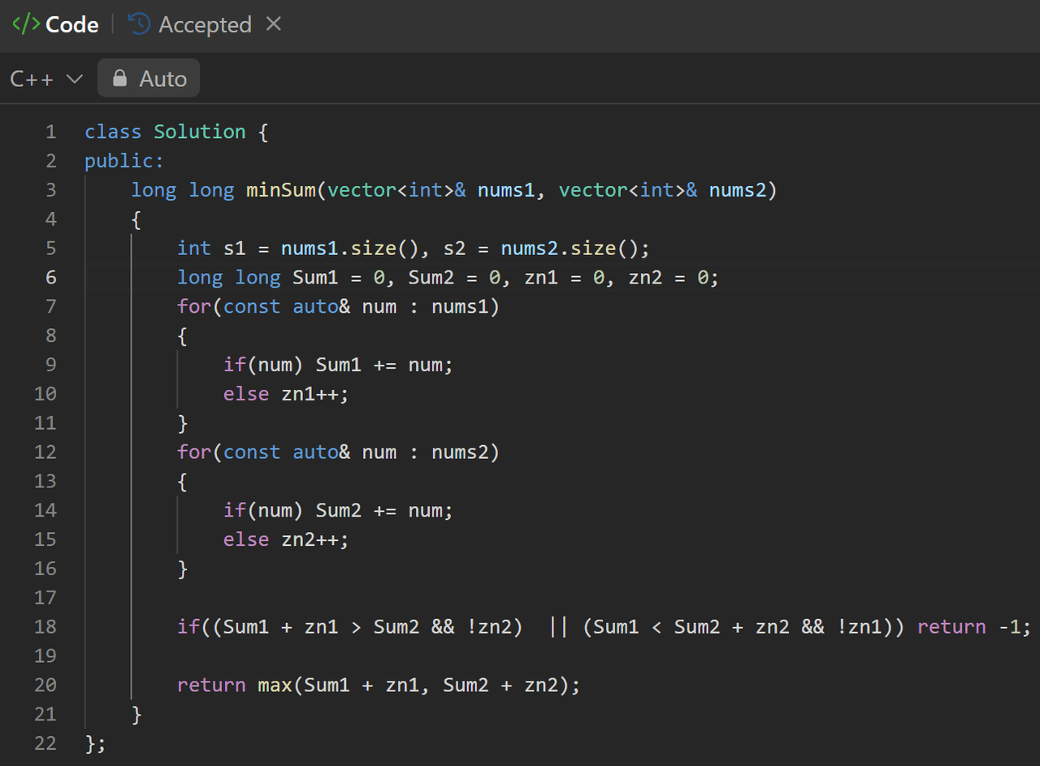This screenshot has height=766, width=1040.
Task: Click the empty line 17 in the editor
Action: tap(487, 597)
